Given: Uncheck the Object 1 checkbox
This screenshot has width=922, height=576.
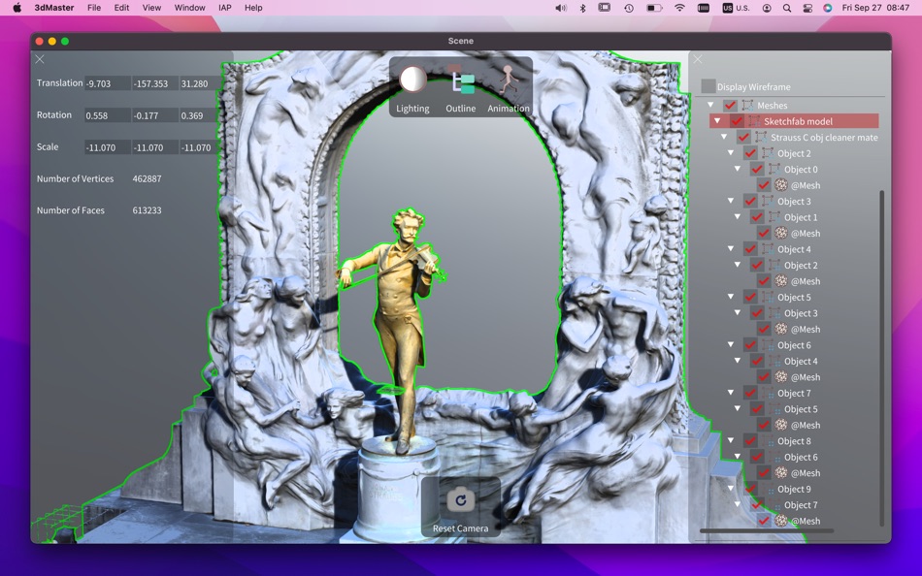Looking at the screenshot, I should [x=757, y=217].
